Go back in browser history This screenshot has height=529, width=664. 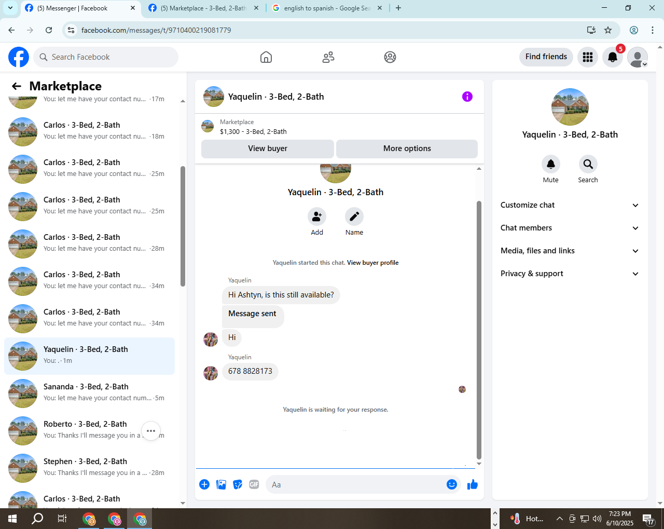(x=12, y=30)
